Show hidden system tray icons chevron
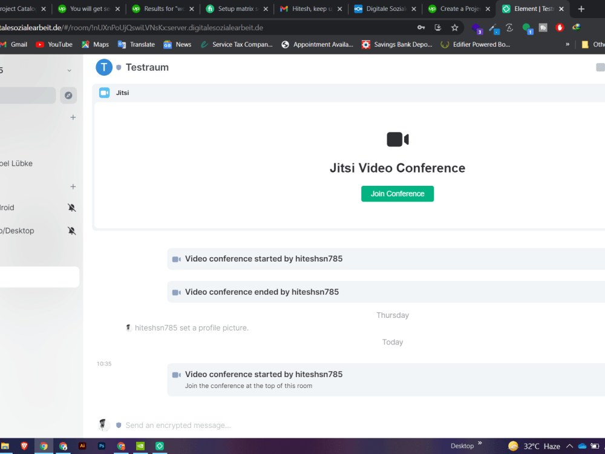This screenshot has height=454, width=605. click(x=569, y=446)
